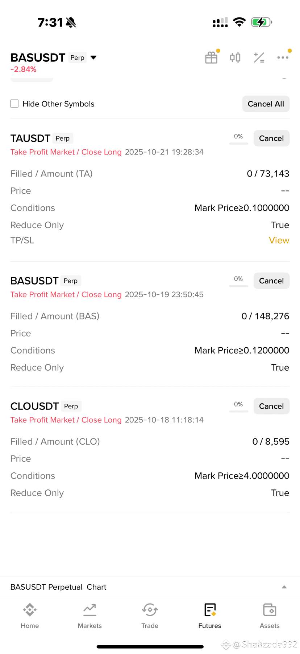This screenshot has width=300, height=654.
Task: Tap the BASUSDT Perp header title
Action: click(48, 57)
